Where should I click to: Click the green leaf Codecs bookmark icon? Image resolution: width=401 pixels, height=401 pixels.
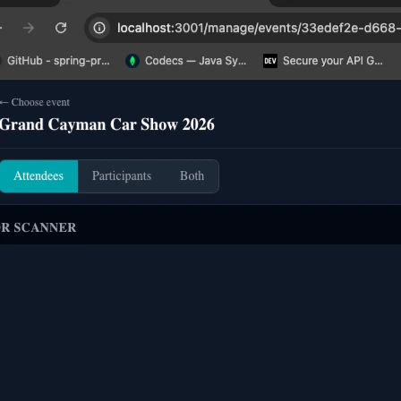132,61
